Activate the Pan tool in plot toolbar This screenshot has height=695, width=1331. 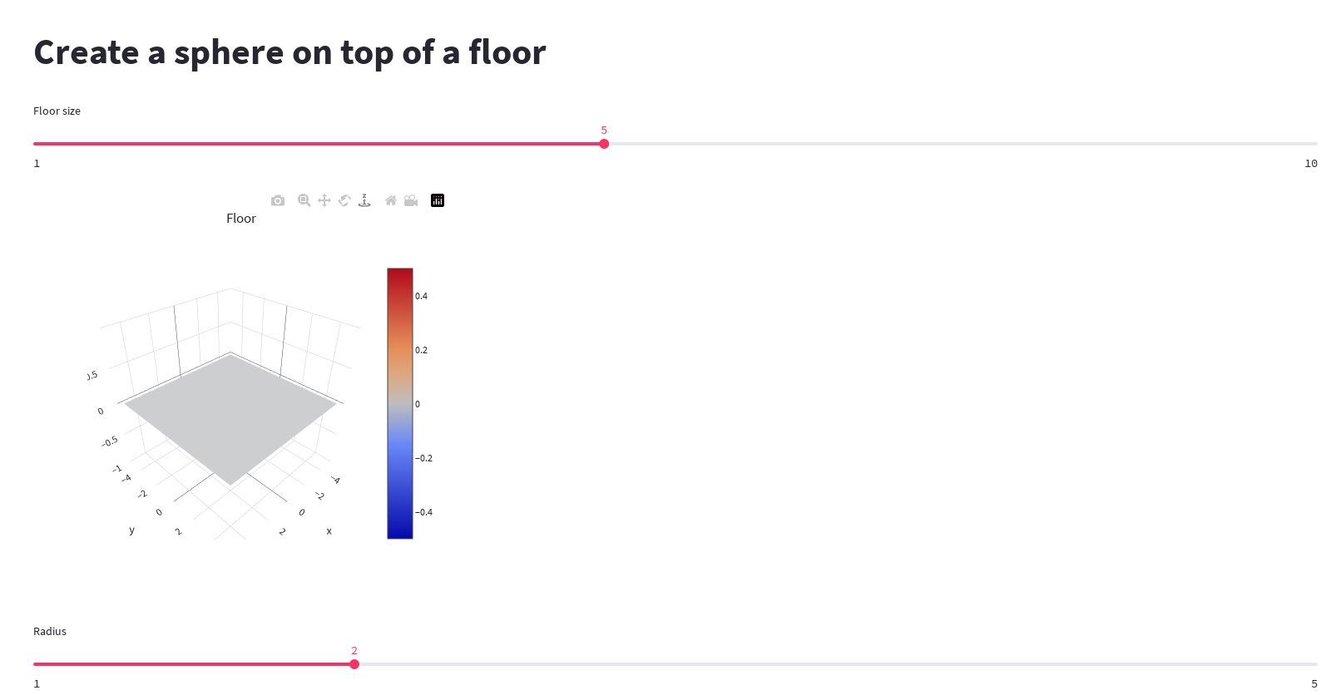324,200
